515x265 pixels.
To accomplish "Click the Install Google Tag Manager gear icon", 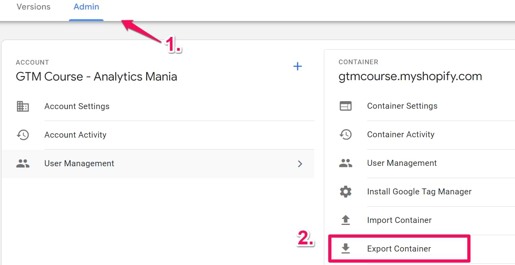I will click(x=346, y=192).
